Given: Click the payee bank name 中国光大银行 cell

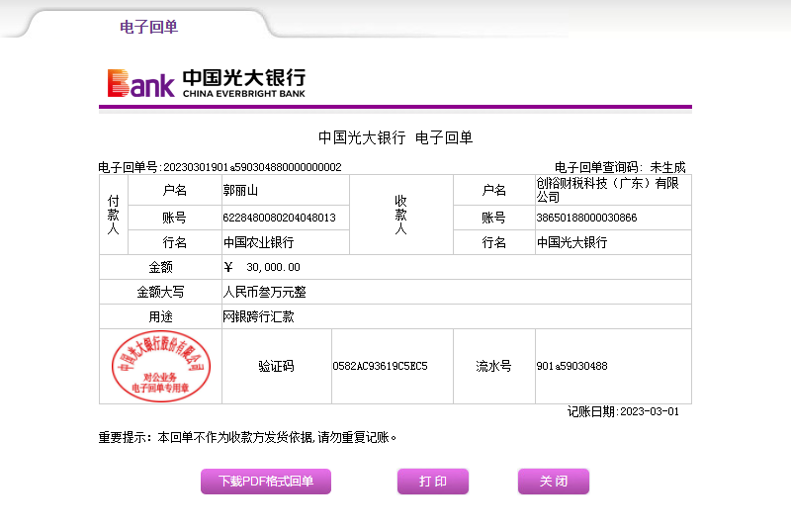Looking at the screenshot, I should pyautogui.click(x=613, y=242).
